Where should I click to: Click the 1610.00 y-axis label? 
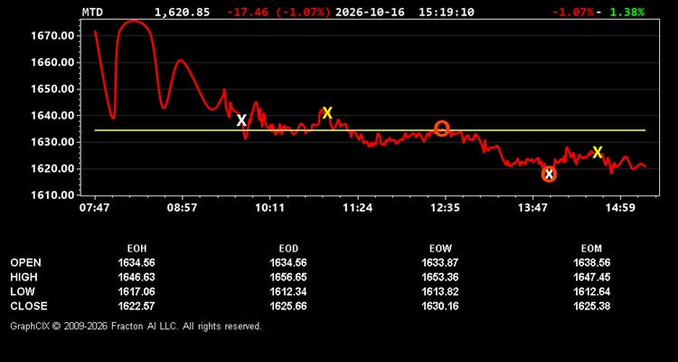click(x=51, y=195)
